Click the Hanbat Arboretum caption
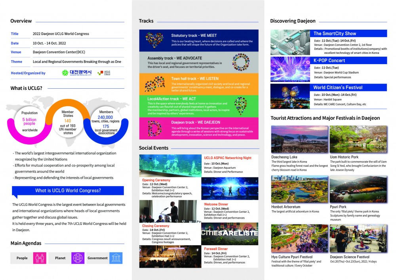 coord(286,207)
